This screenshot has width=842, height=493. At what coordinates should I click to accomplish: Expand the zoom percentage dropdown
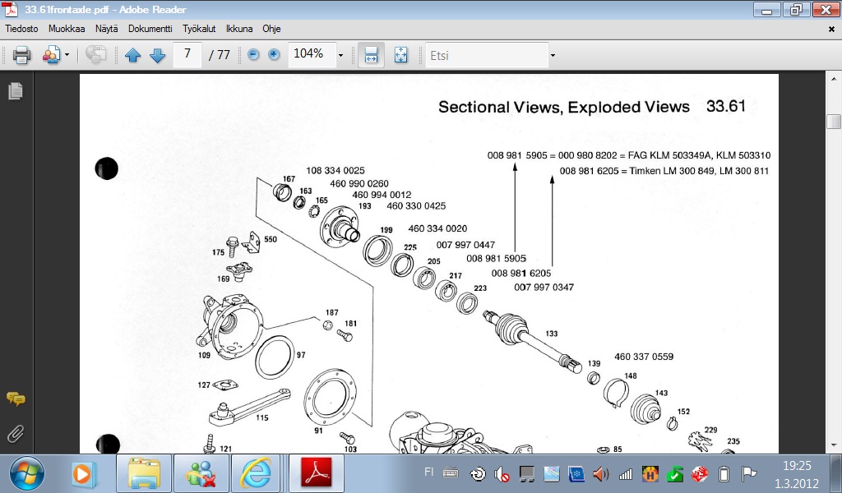tap(340, 55)
